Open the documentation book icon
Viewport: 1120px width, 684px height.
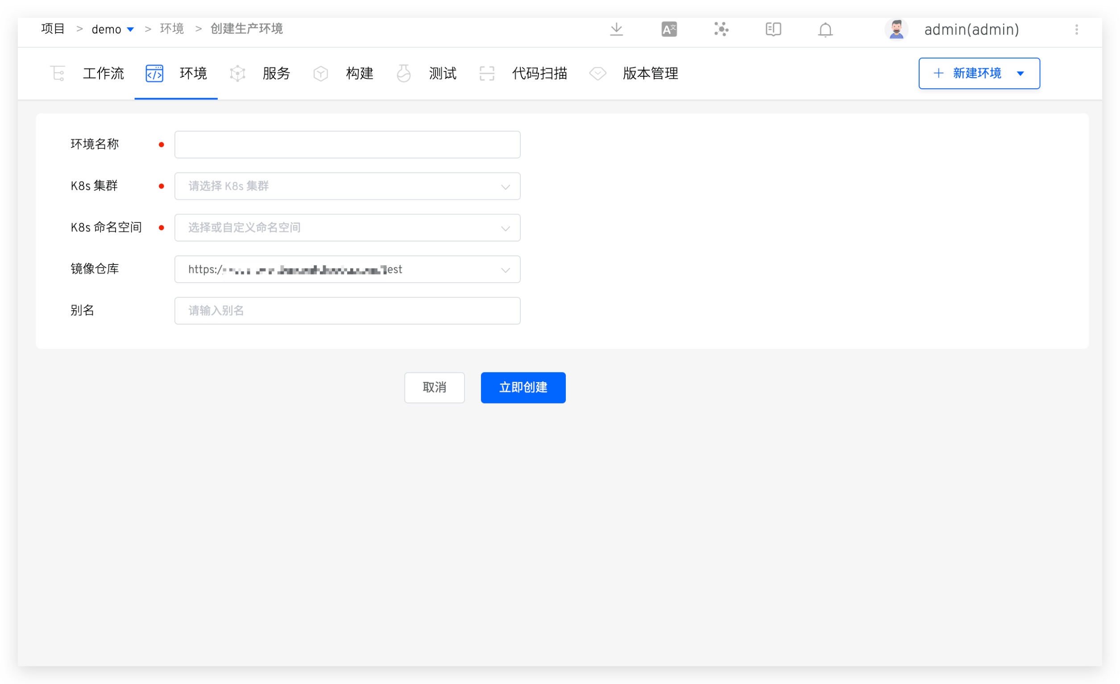coord(773,29)
